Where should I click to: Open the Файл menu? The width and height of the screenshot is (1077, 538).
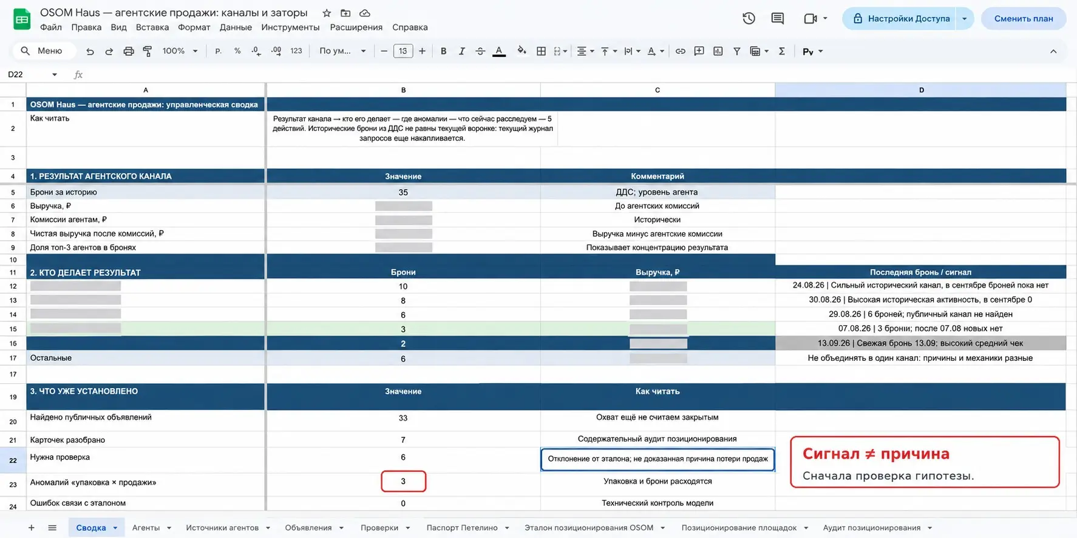(x=51, y=27)
